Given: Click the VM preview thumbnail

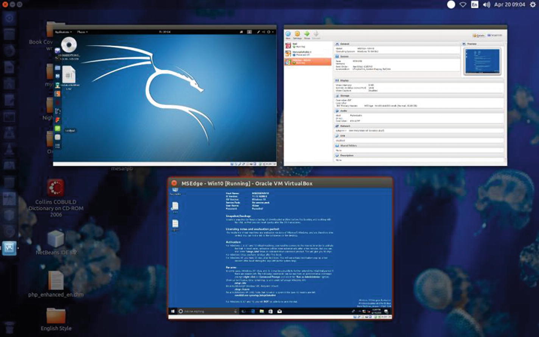Looking at the screenshot, I should (x=482, y=61).
